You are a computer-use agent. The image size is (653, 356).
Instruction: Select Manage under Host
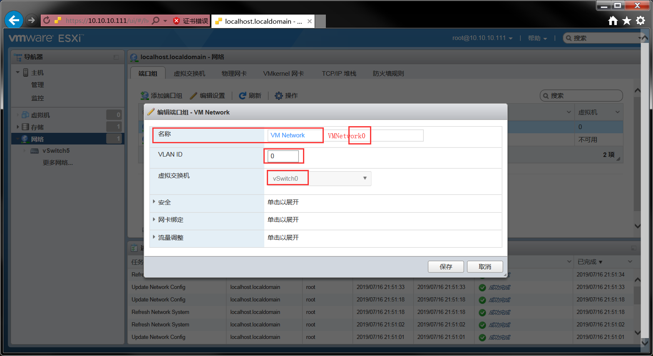37,85
